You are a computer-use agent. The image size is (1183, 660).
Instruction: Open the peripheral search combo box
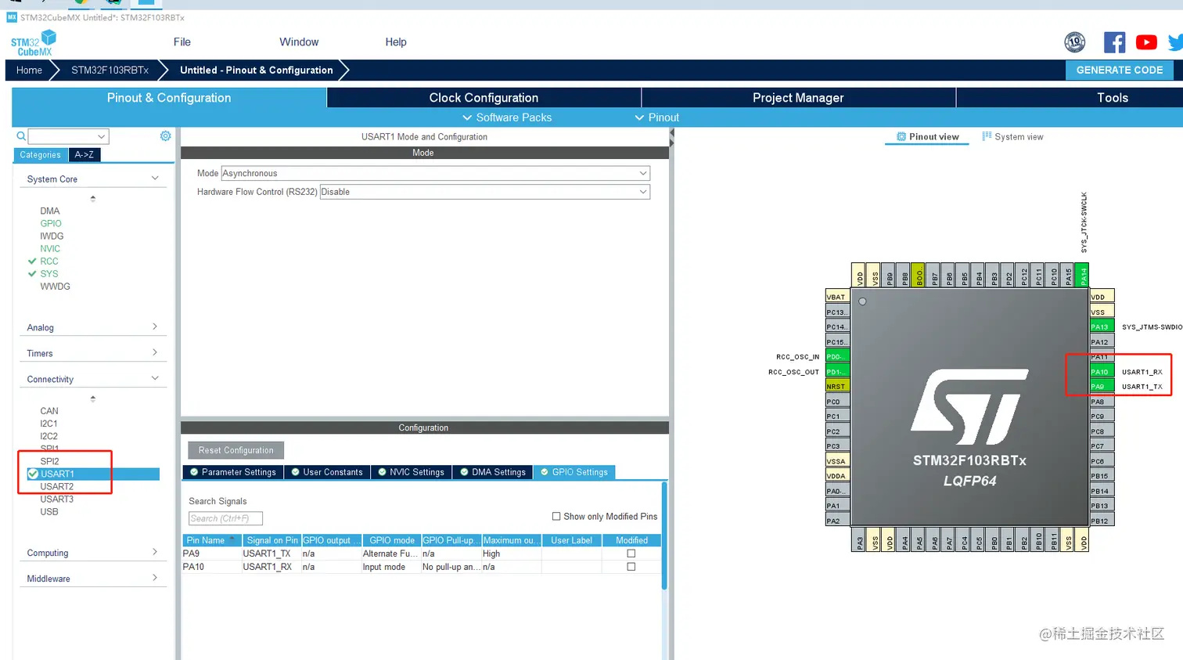tap(68, 136)
